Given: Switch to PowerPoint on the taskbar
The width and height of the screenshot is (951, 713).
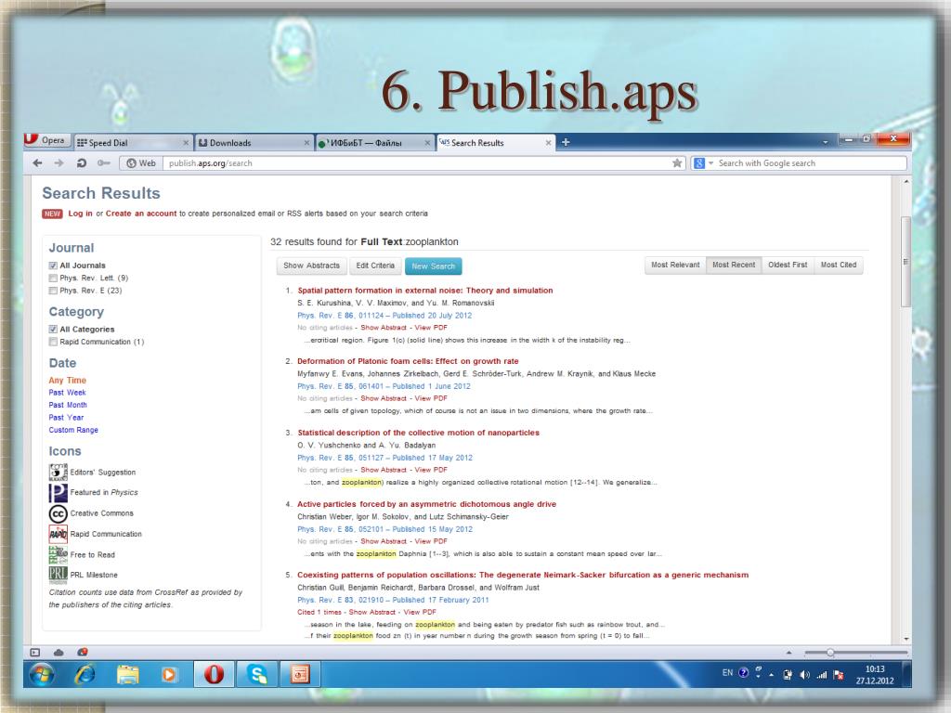Looking at the screenshot, I should click(x=300, y=674).
